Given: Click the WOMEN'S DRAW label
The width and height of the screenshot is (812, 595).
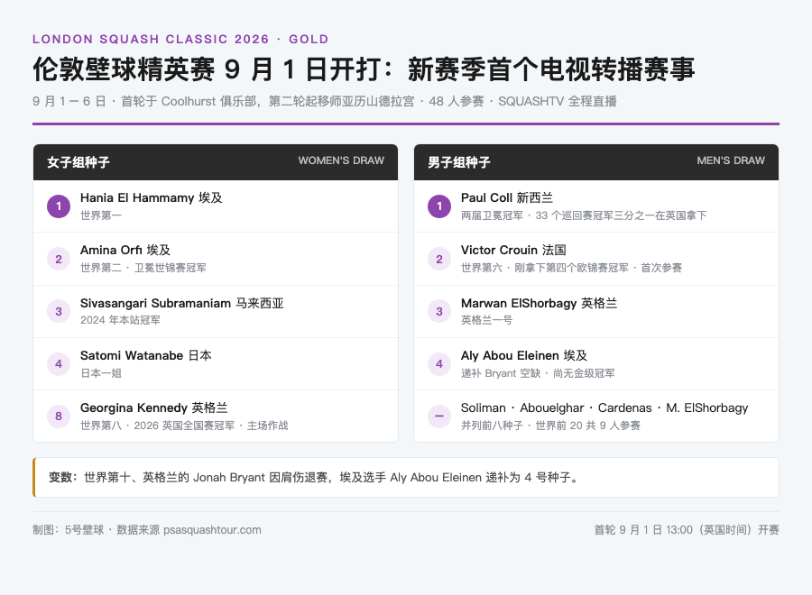Looking at the screenshot, I should 341,160.
